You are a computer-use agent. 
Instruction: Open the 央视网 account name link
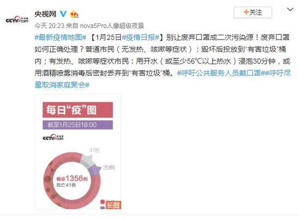coord(45,14)
